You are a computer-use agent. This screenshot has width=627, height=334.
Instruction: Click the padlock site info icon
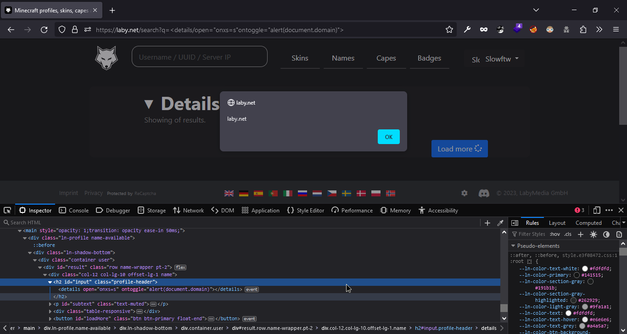pyautogui.click(x=75, y=29)
